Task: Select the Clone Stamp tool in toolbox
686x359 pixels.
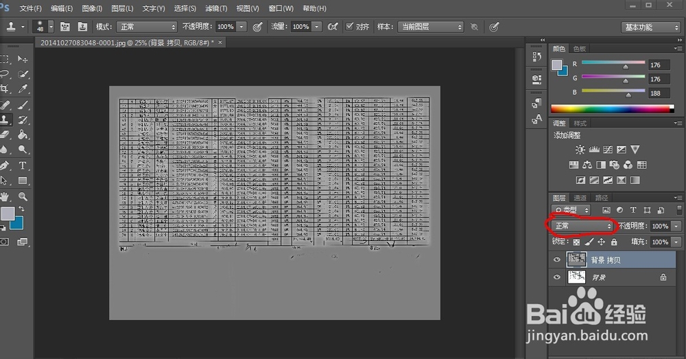Action: coord(5,119)
